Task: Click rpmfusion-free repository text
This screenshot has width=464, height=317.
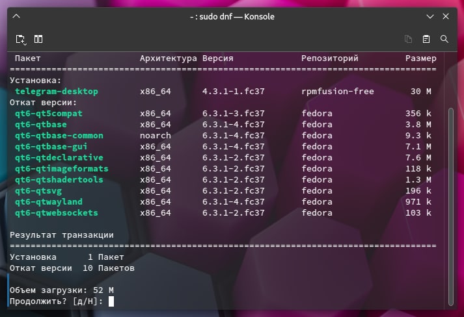Action: tap(338, 92)
